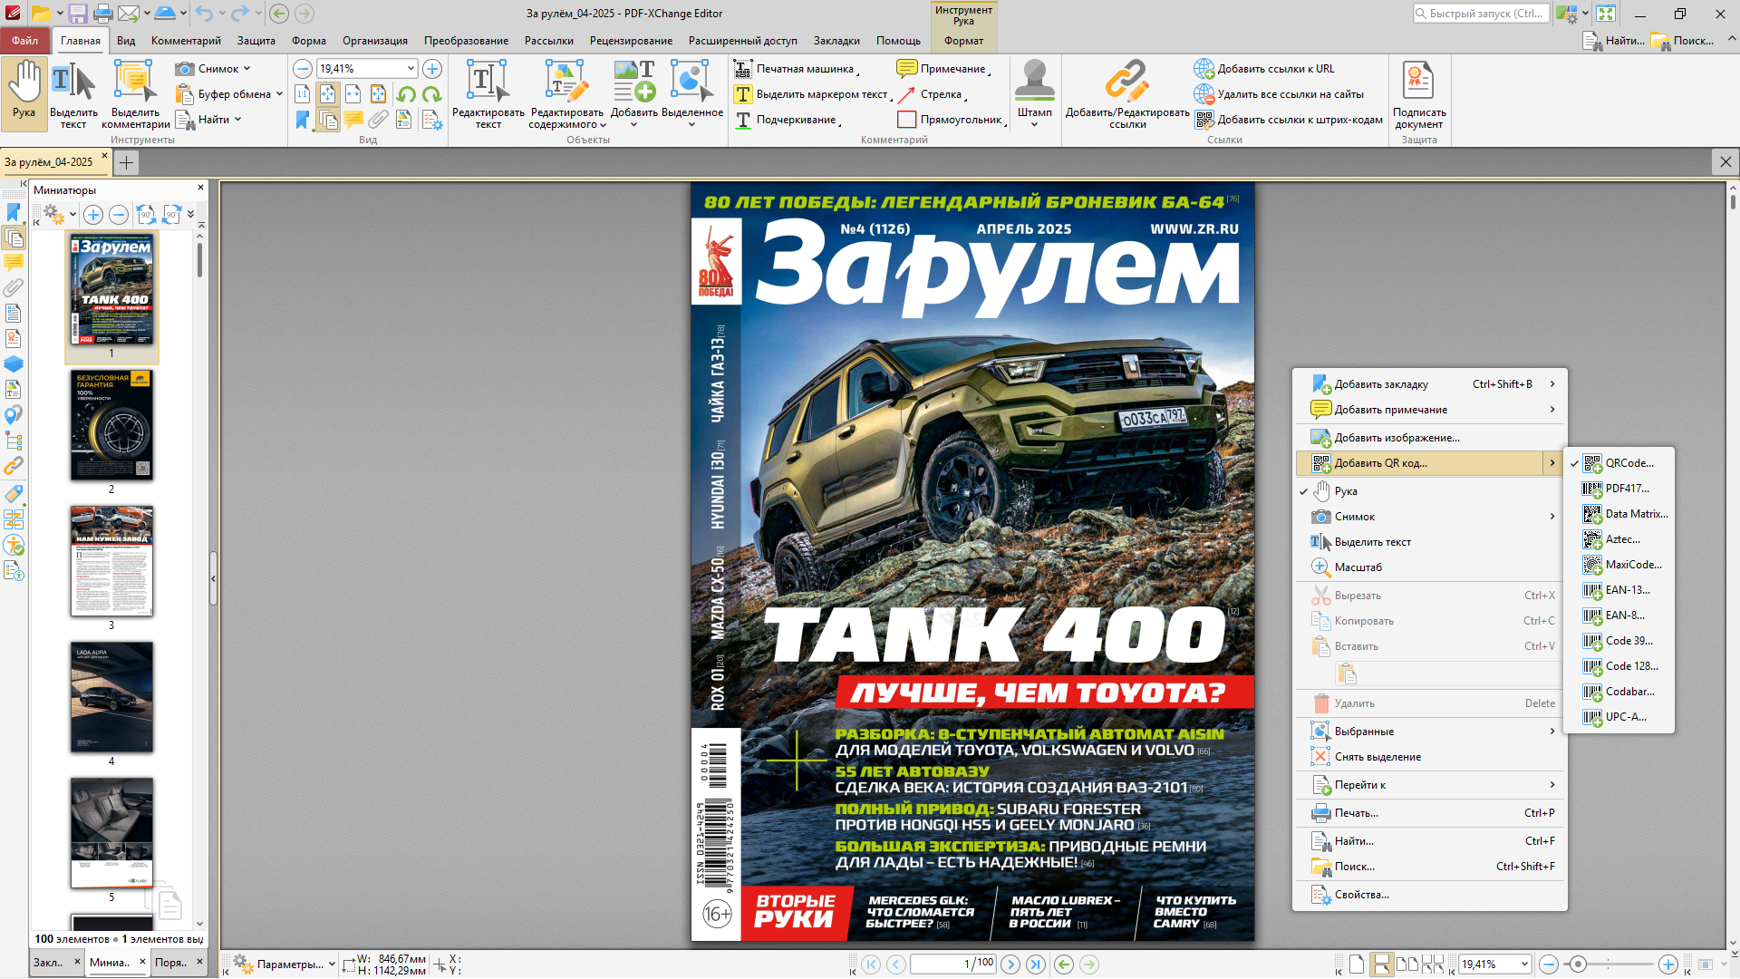The image size is (1740, 979).
Task: Rotate view clockwise with green arrow
Action: 431,94
